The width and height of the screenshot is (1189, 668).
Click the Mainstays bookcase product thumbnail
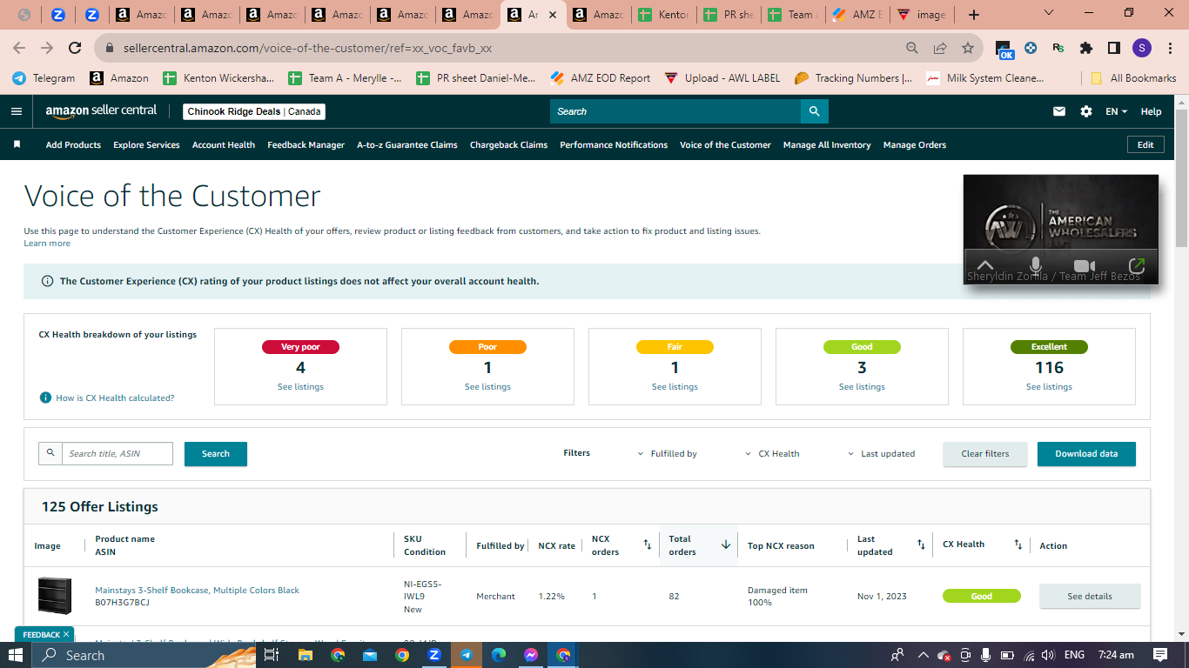[x=55, y=595]
